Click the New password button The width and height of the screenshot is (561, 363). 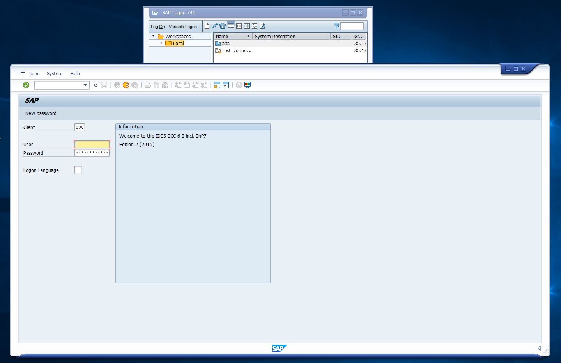click(41, 113)
